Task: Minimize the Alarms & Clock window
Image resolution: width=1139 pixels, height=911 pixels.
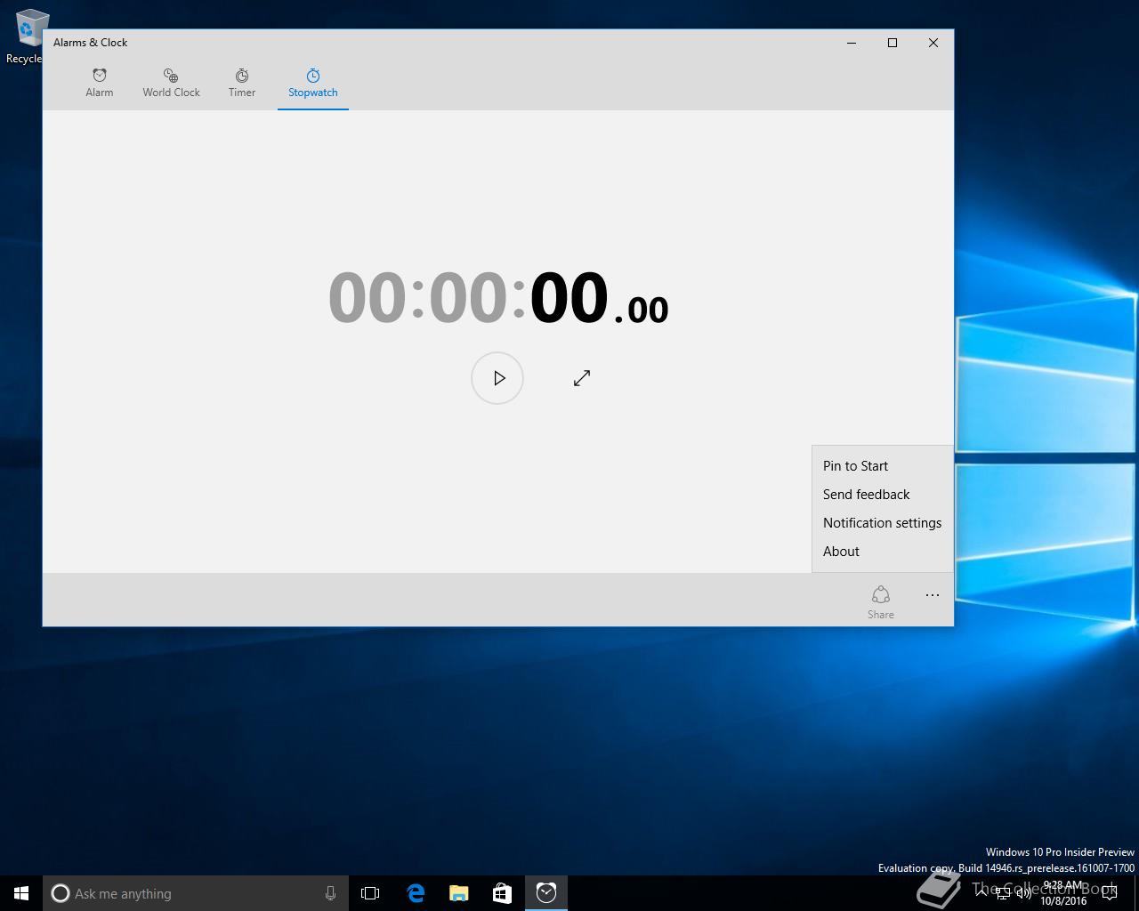Action: (x=852, y=43)
